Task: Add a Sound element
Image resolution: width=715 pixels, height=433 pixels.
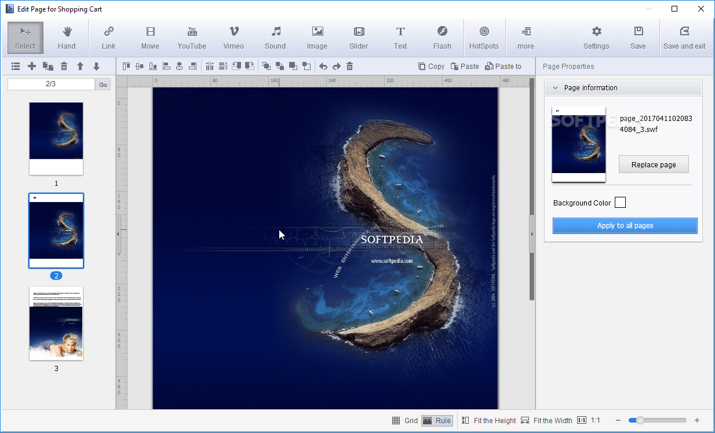Action: tap(275, 38)
